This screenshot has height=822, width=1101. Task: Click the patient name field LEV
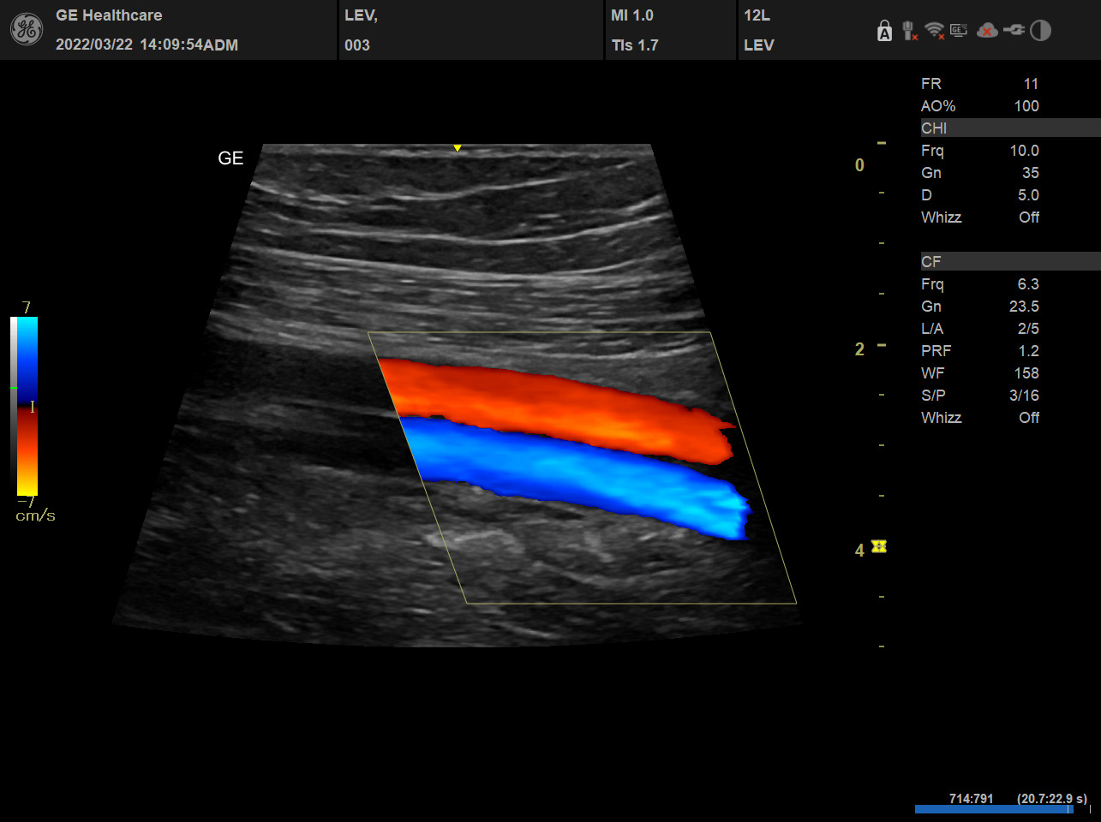361,15
